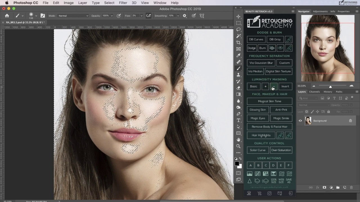Select the Move tool
This screenshot has height=202, width=360.
[x=238, y=17]
